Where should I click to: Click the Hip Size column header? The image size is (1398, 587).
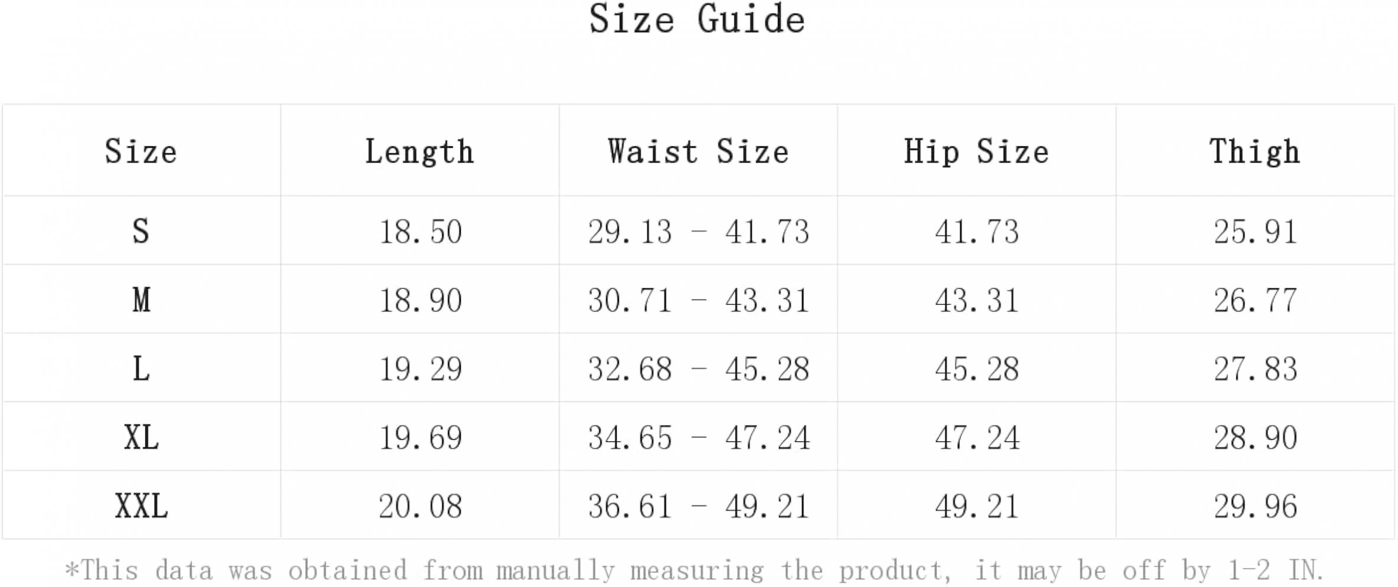(x=977, y=153)
